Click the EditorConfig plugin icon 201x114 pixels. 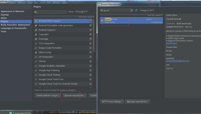(x=36, y=52)
